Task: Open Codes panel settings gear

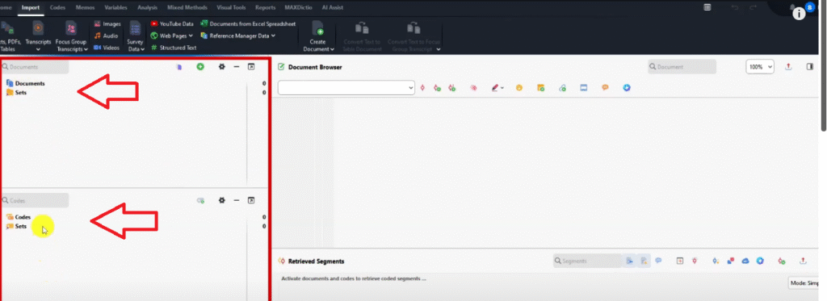Action: [x=222, y=200]
